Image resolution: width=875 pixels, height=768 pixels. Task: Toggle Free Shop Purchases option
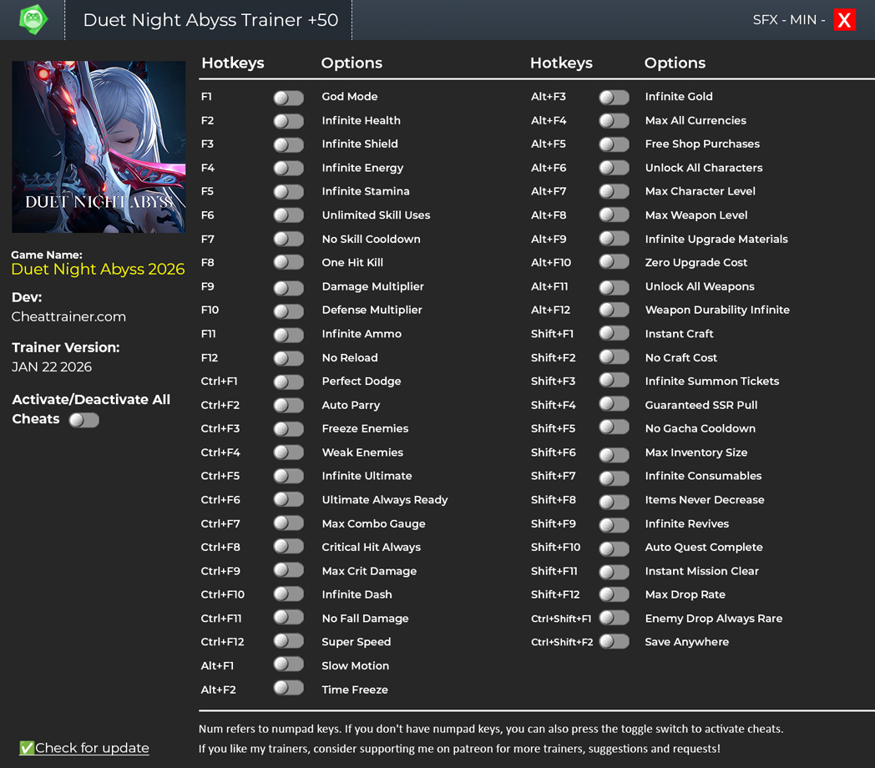pos(614,144)
